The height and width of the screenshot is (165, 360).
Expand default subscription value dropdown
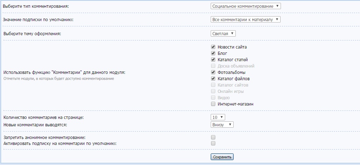coord(245,19)
